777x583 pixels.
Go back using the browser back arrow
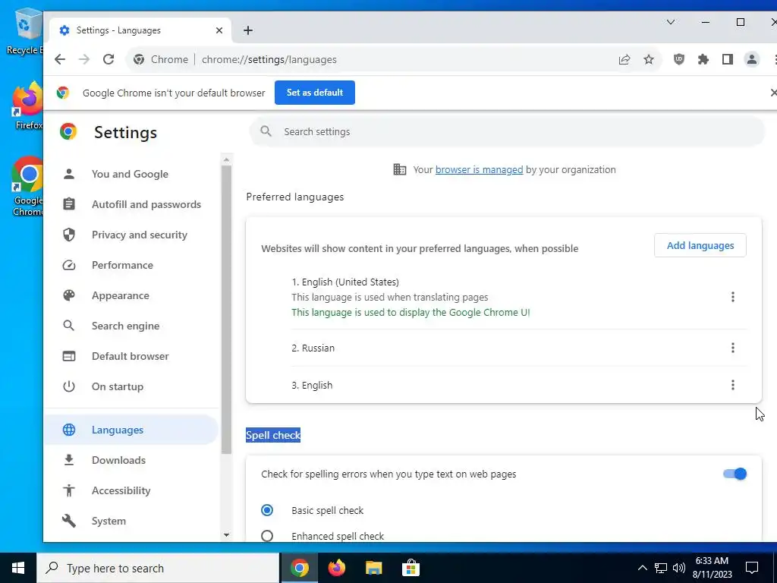point(60,59)
